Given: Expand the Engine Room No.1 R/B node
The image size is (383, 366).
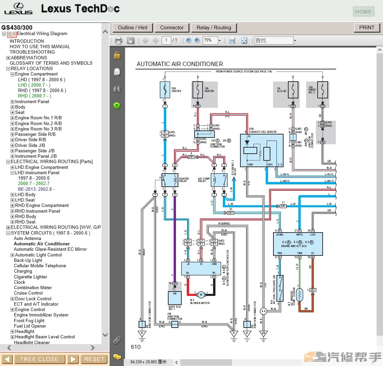Looking at the screenshot, I should [12, 118].
